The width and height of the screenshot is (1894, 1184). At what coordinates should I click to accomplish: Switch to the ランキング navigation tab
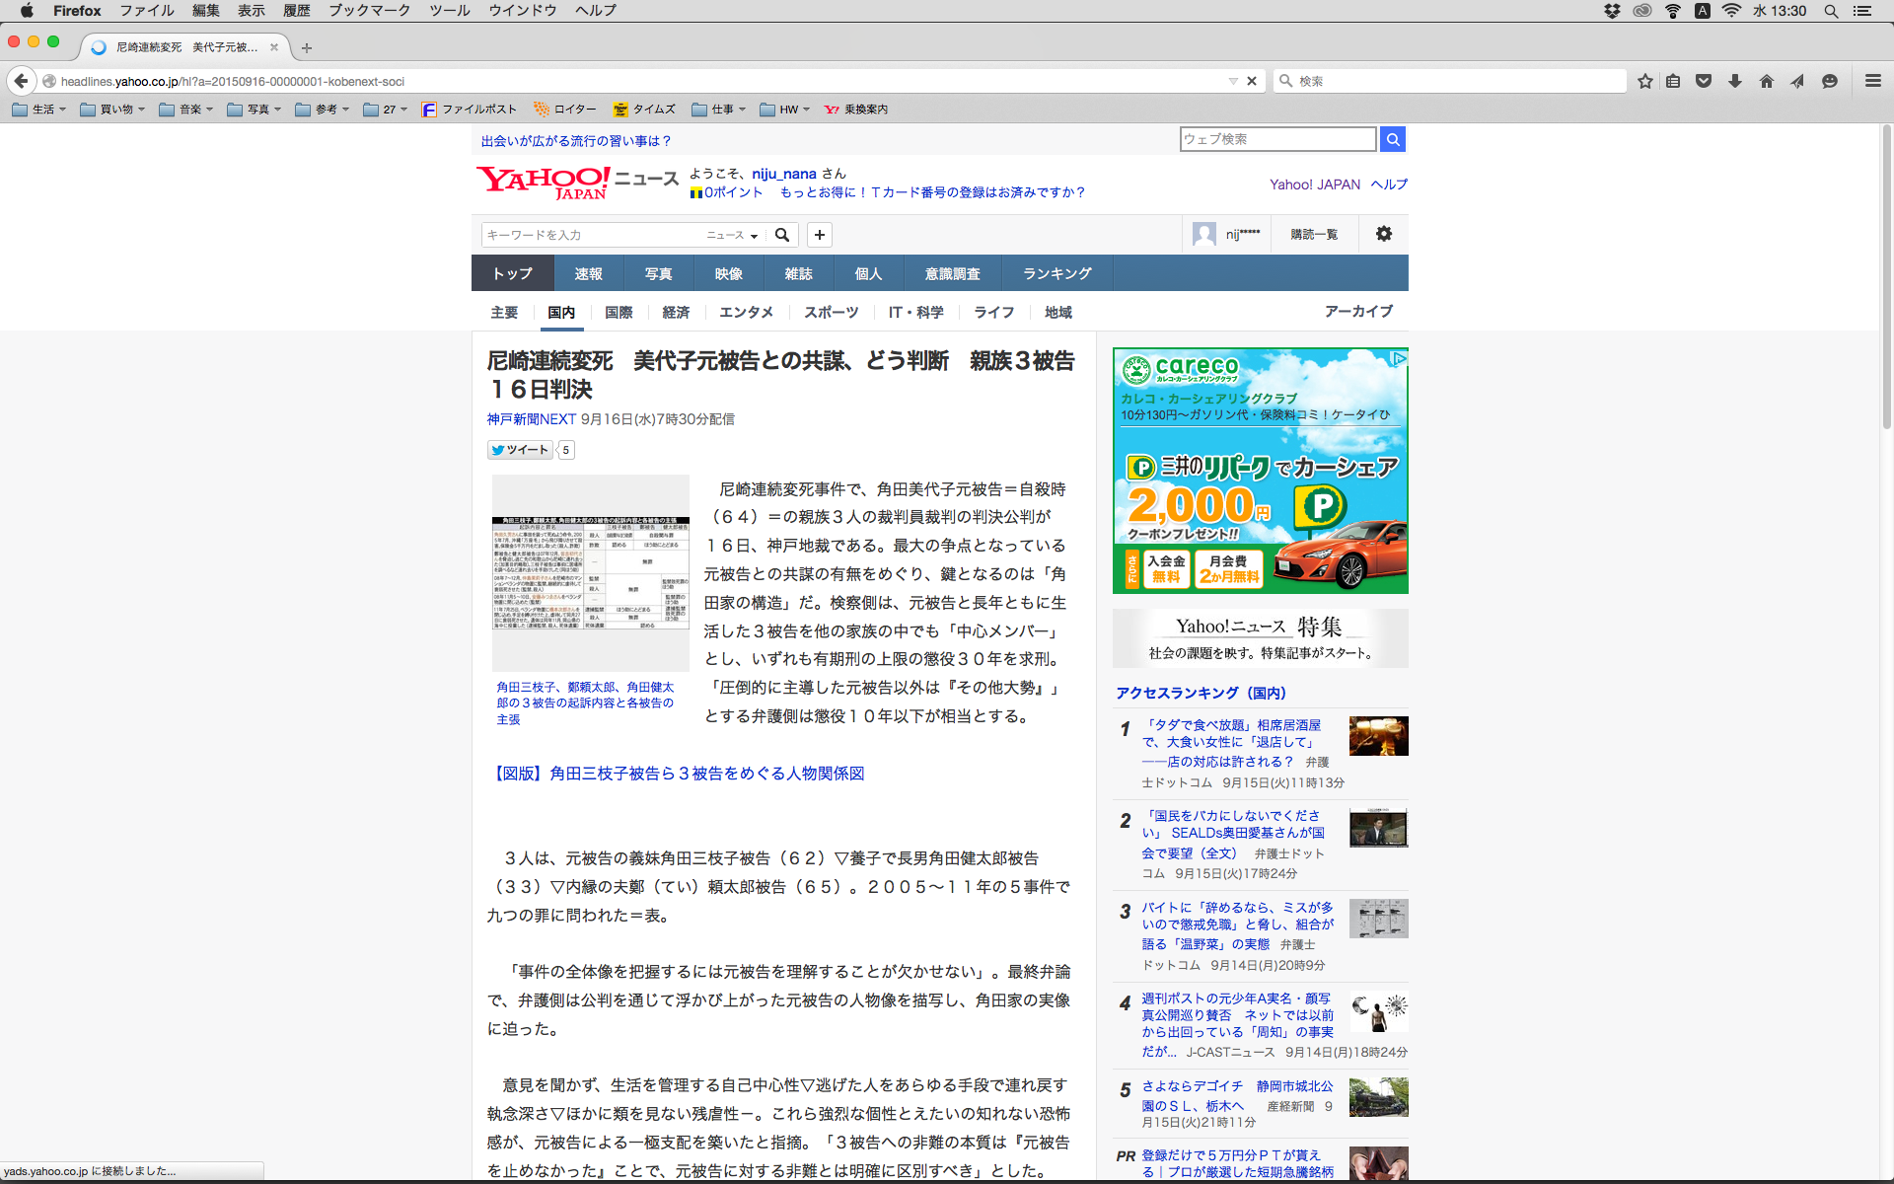pos(1056,273)
